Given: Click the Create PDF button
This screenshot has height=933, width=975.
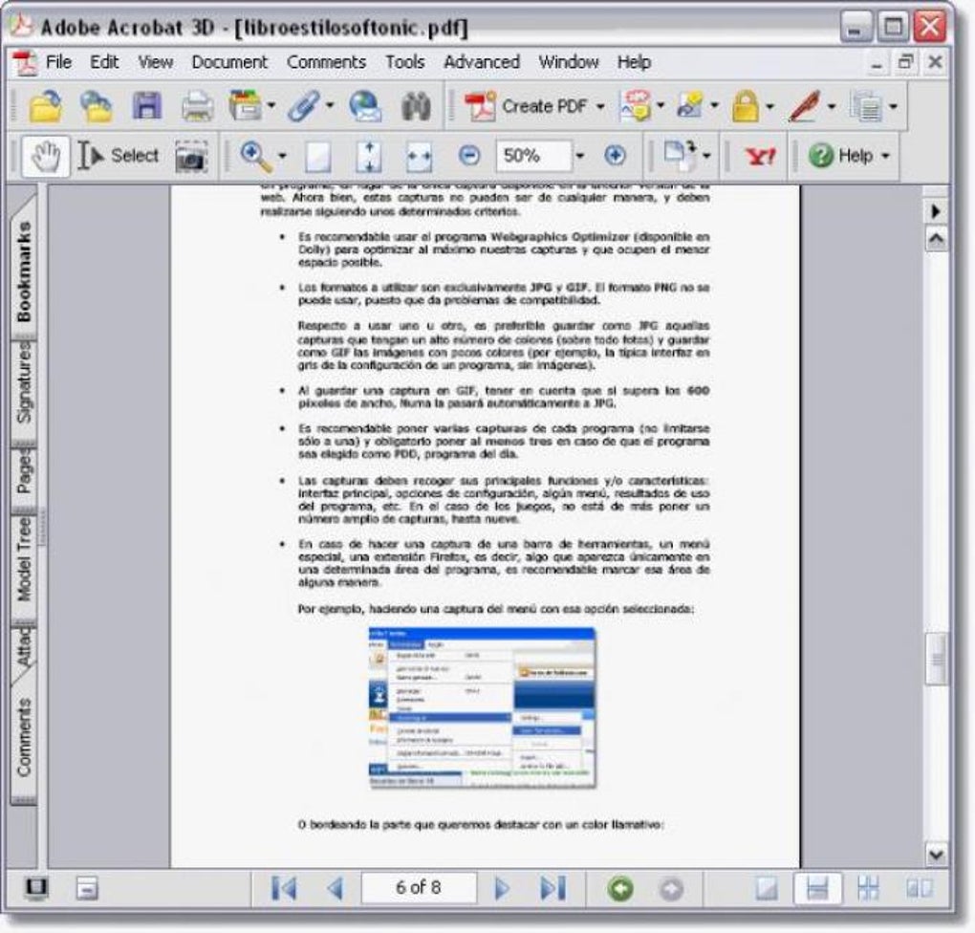Looking at the screenshot, I should click(526, 106).
